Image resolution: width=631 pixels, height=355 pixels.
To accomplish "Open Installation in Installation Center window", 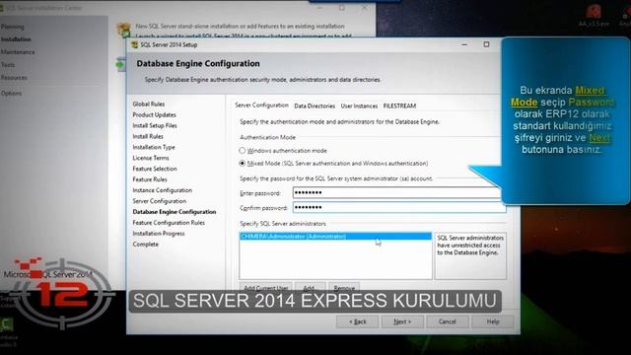I will pos(16,39).
